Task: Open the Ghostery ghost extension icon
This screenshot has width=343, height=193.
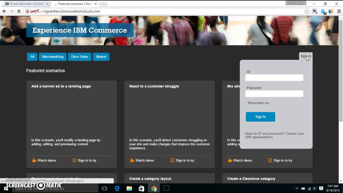Action: [x=323, y=12]
